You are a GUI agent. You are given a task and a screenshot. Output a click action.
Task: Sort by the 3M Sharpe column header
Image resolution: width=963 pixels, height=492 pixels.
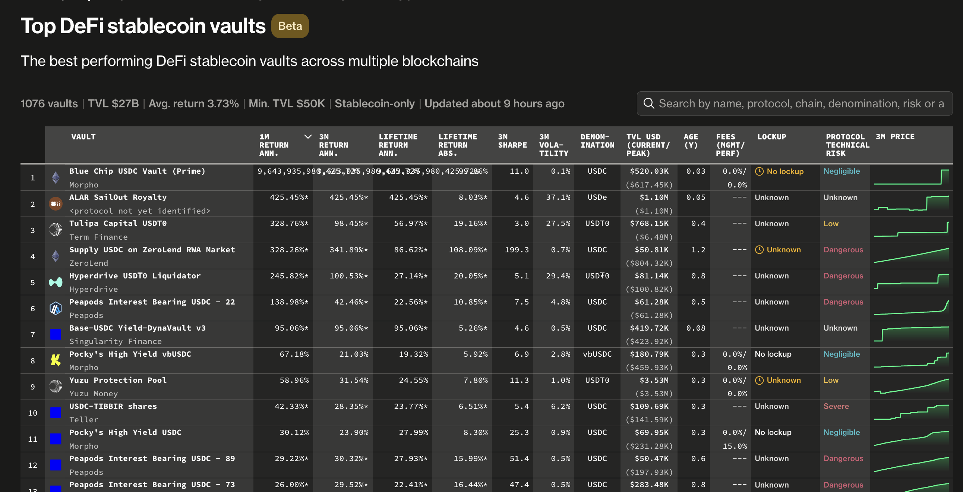pos(512,141)
